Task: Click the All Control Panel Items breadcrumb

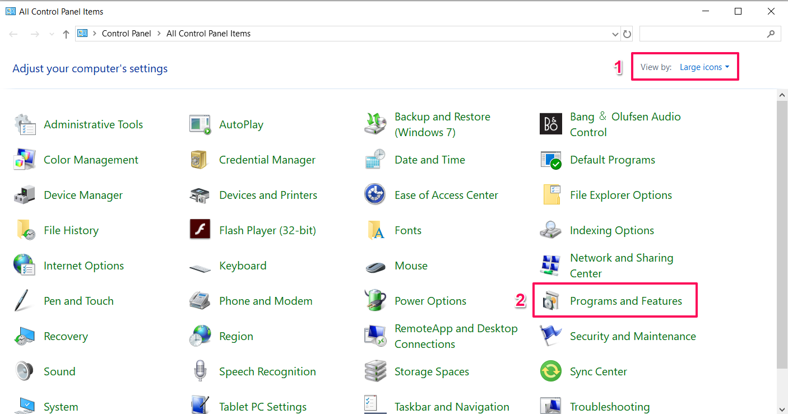Action: (208, 34)
